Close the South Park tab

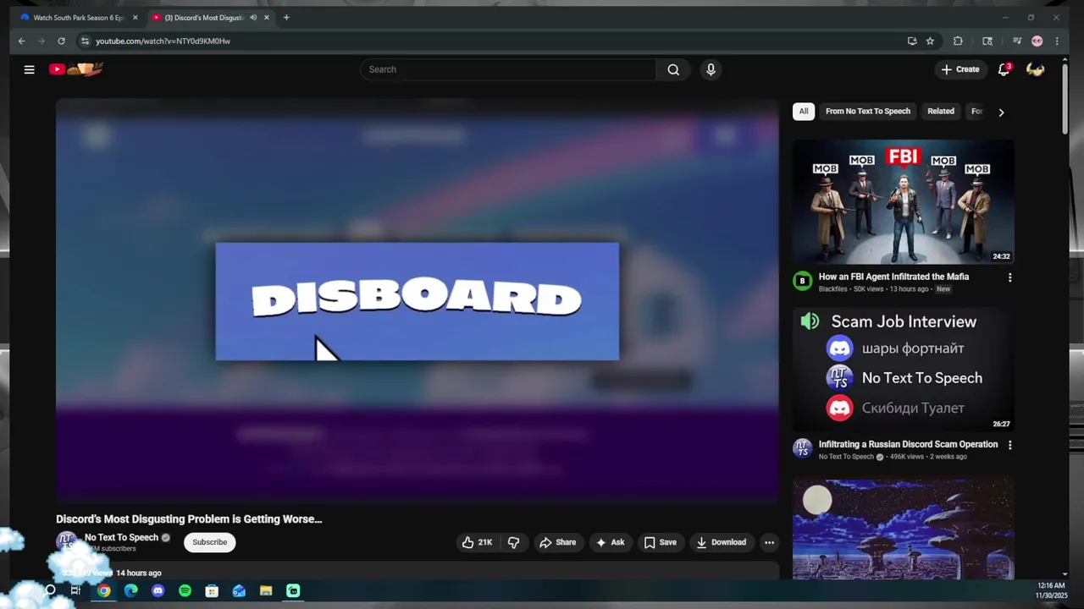[135, 17]
